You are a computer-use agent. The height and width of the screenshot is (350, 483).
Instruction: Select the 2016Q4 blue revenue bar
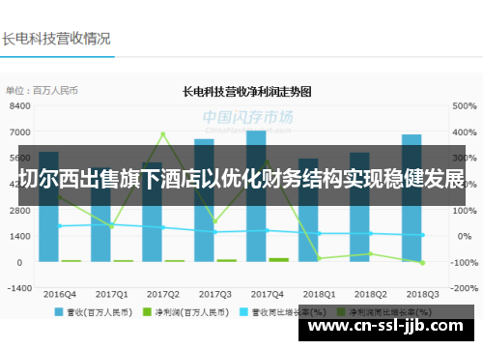[48, 207]
